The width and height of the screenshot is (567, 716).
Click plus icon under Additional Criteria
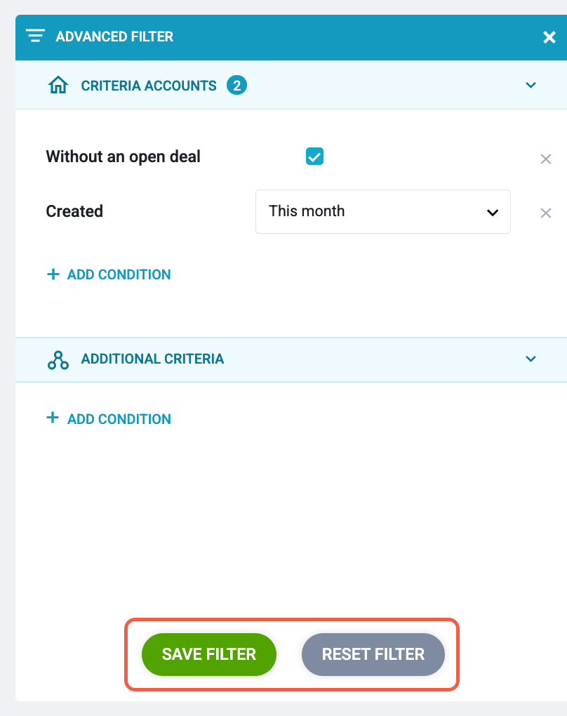click(x=53, y=418)
